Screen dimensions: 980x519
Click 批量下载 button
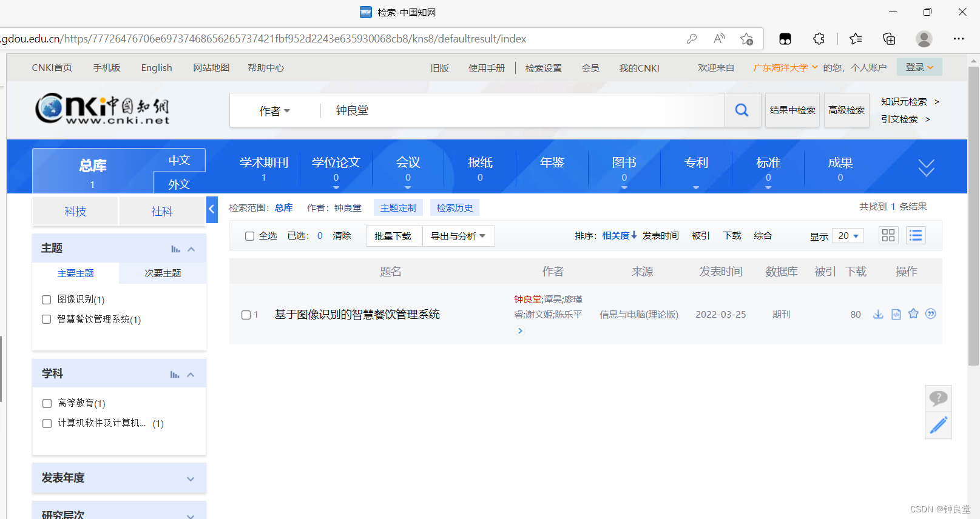393,236
